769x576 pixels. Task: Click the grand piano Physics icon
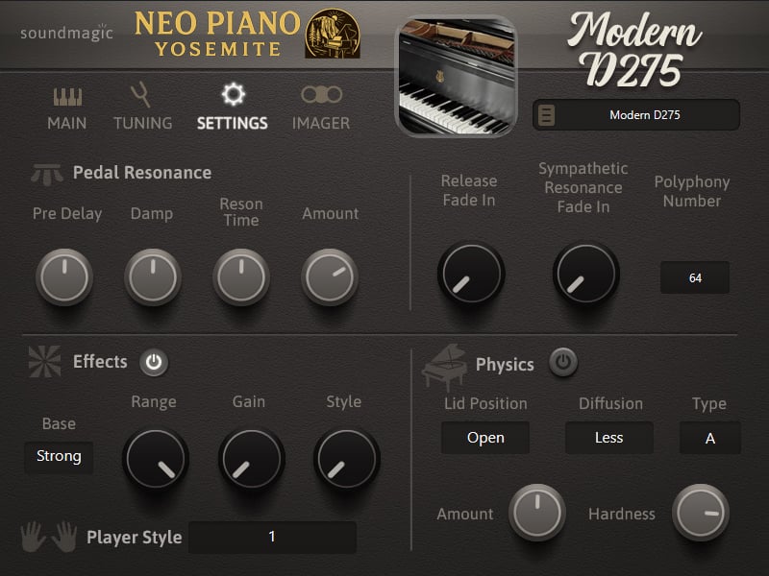444,368
